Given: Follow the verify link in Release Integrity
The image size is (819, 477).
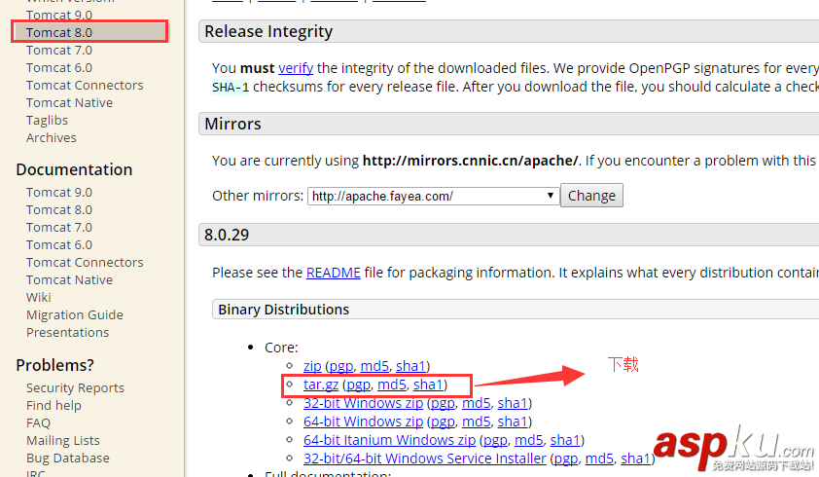Looking at the screenshot, I should (x=296, y=68).
